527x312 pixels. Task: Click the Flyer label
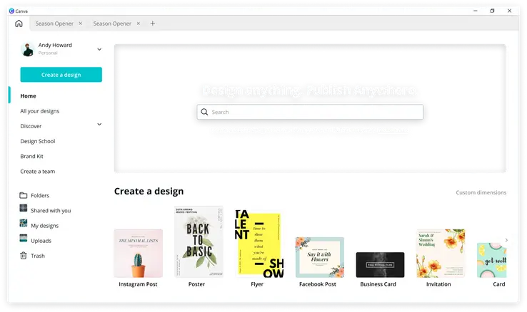pyautogui.click(x=257, y=284)
